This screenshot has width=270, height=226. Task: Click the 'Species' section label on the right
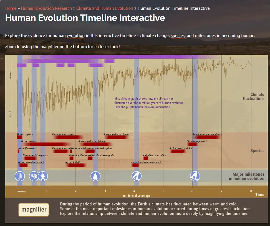pyautogui.click(x=257, y=151)
